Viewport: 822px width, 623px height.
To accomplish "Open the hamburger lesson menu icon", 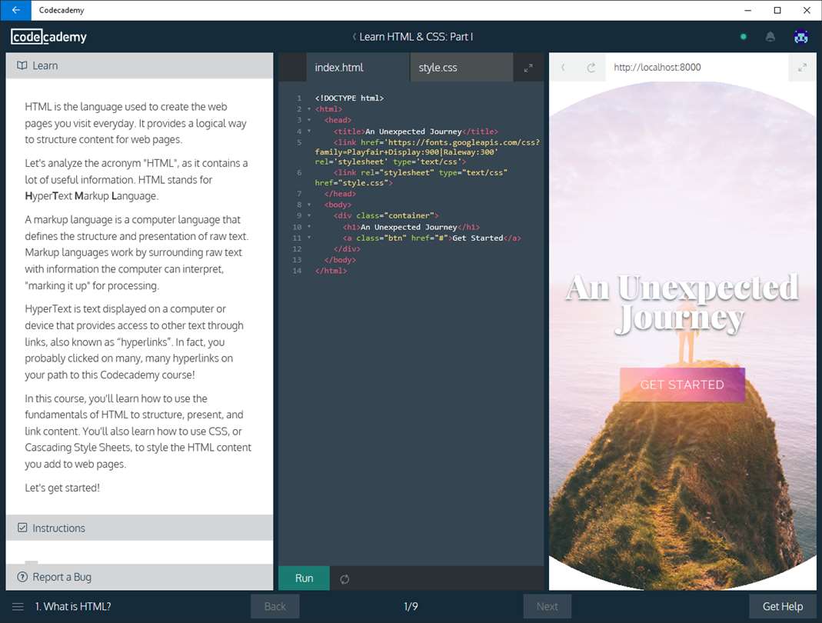I will (18, 607).
